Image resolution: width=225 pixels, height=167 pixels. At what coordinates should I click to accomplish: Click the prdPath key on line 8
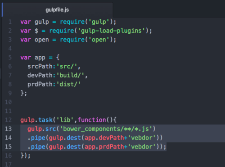click(x=40, y=84)
